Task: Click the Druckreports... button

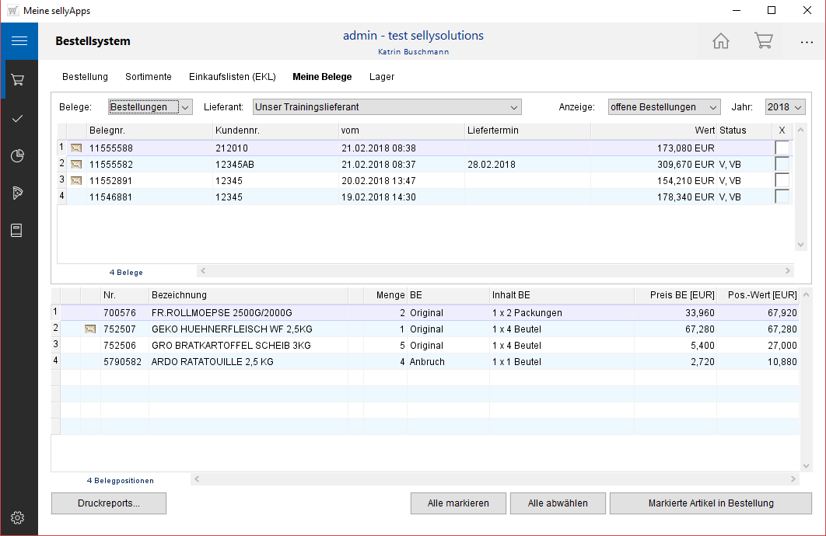Action: [x=109, y=503]
